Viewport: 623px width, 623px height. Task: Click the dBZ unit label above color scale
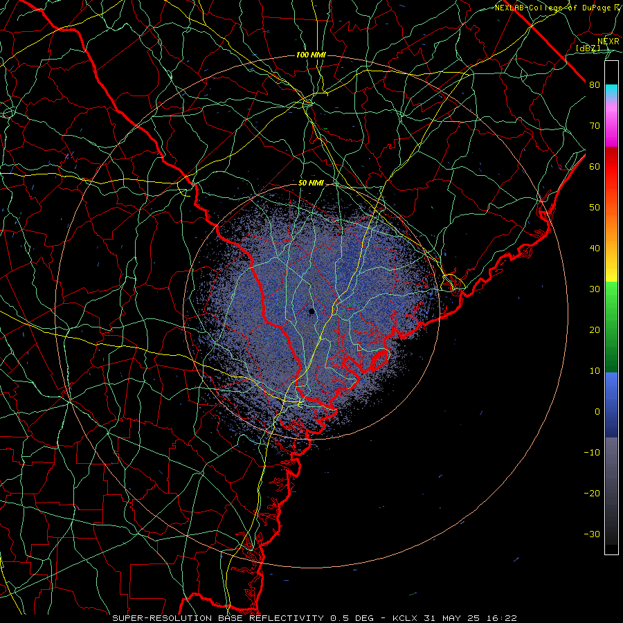[588, 48]
